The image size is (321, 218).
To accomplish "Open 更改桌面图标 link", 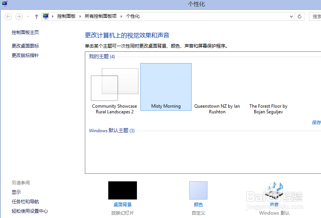I will (x=25, y=46).
